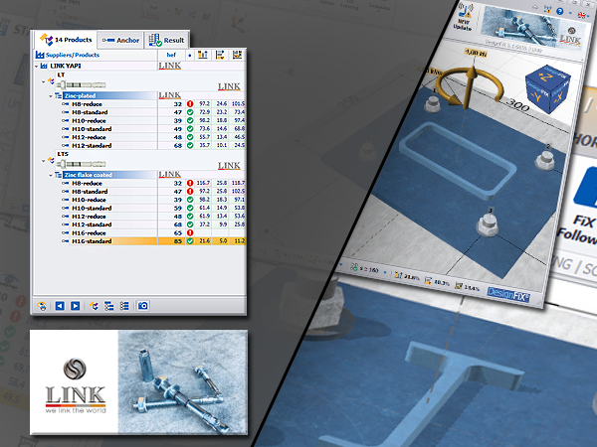Click the LINK banner image below panel
Image resolution: width=597 pixels, height=447 pixels.
point(138,382)
